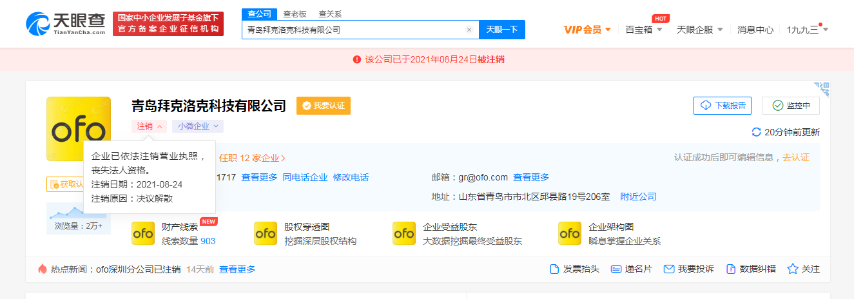This screenshot has height=299, width=854.
Task: Open the 天眼企服 dropdown menu
Action: 700,30
